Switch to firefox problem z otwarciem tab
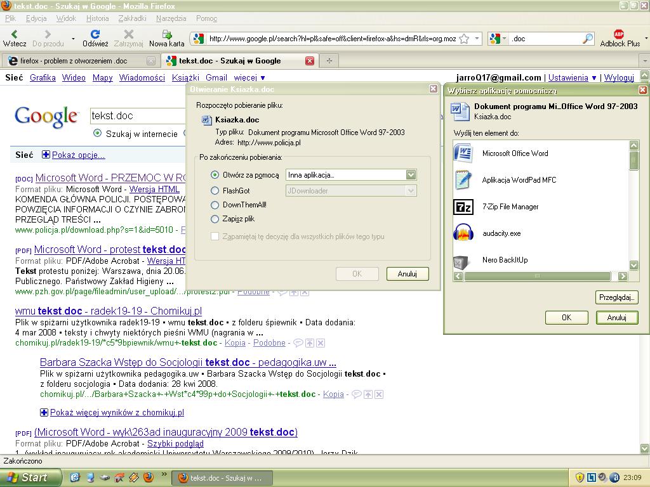The height and width of the screenshot is (487, 650). [x=80, y=61]
